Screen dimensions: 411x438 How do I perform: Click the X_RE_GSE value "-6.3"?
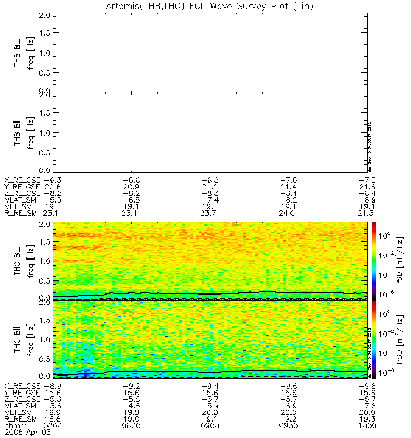(53, 180)
